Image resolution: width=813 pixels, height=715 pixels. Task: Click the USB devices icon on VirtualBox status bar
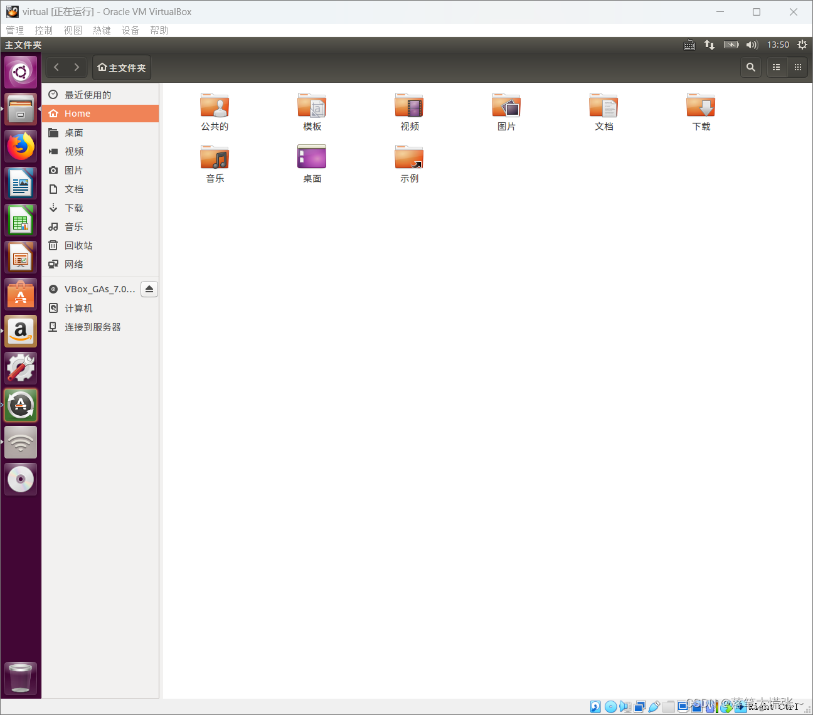(654, 707)
